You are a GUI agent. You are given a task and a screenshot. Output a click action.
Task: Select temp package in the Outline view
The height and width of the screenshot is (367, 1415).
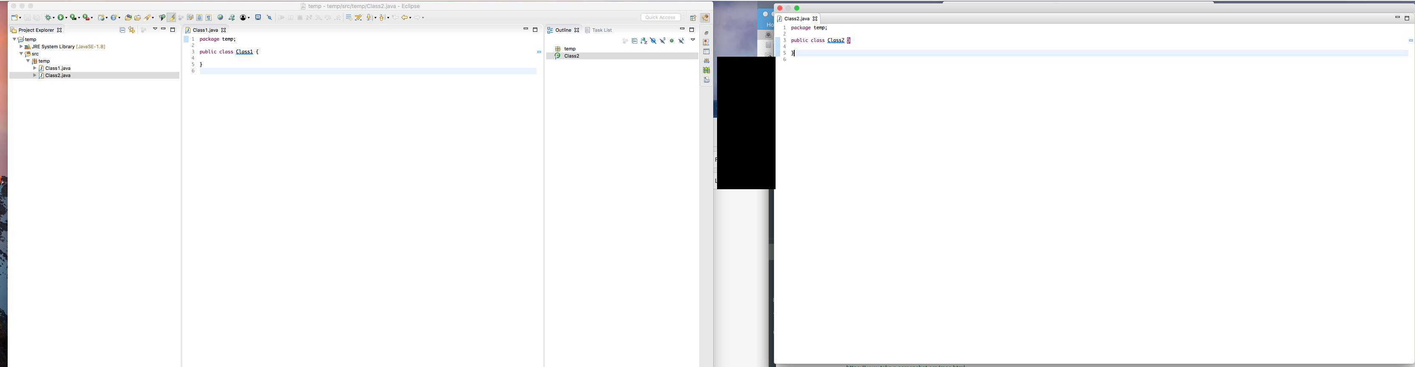tap(569, 49)
